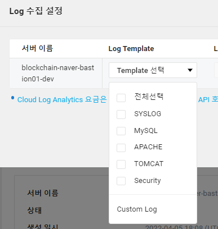Toggle the TOMCAT template checkbox

[121, 164]
